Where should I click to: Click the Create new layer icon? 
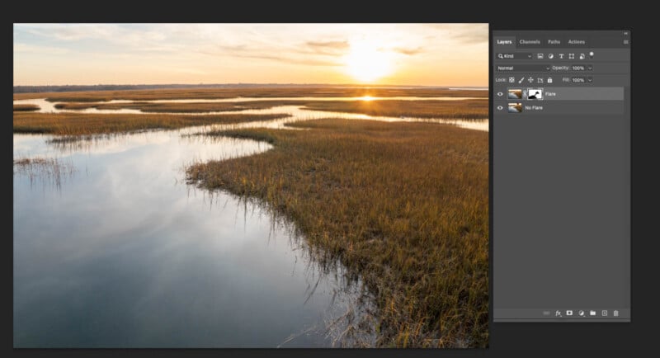[x=604, y=313]
